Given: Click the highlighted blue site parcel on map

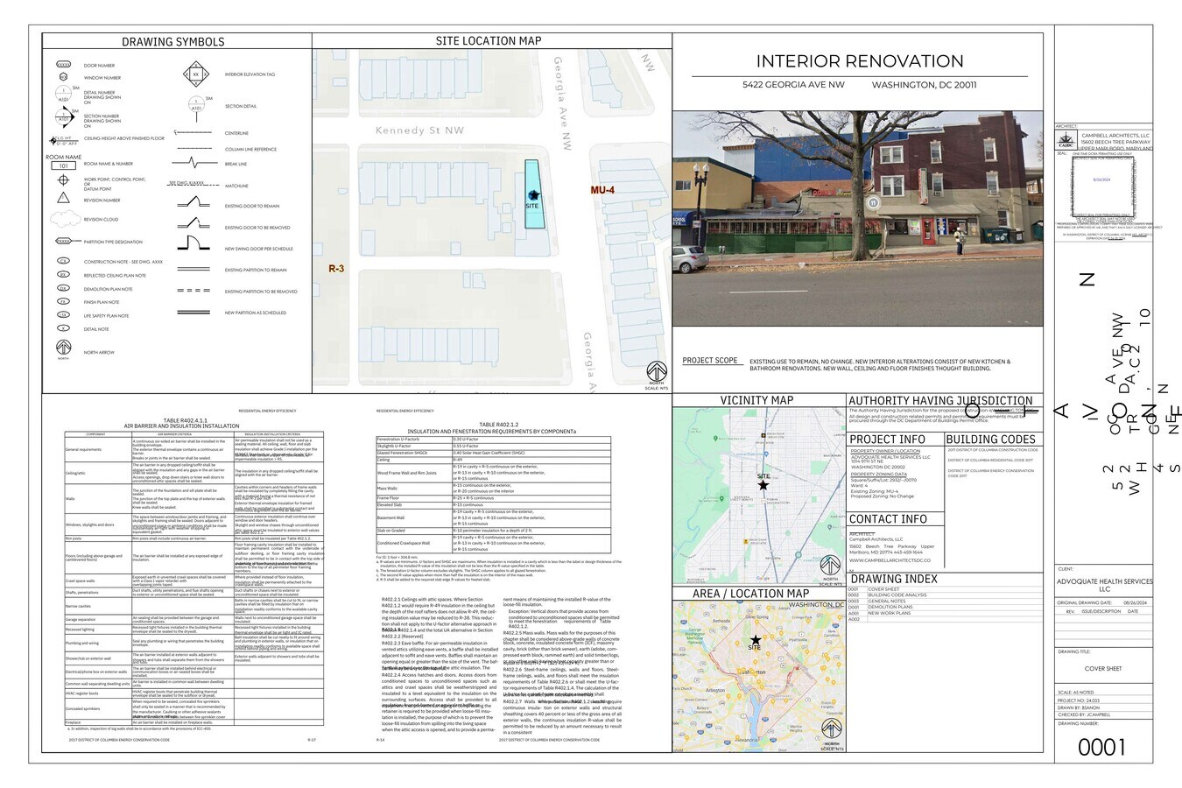Looking at the screenshot, I should coord(532,194).
